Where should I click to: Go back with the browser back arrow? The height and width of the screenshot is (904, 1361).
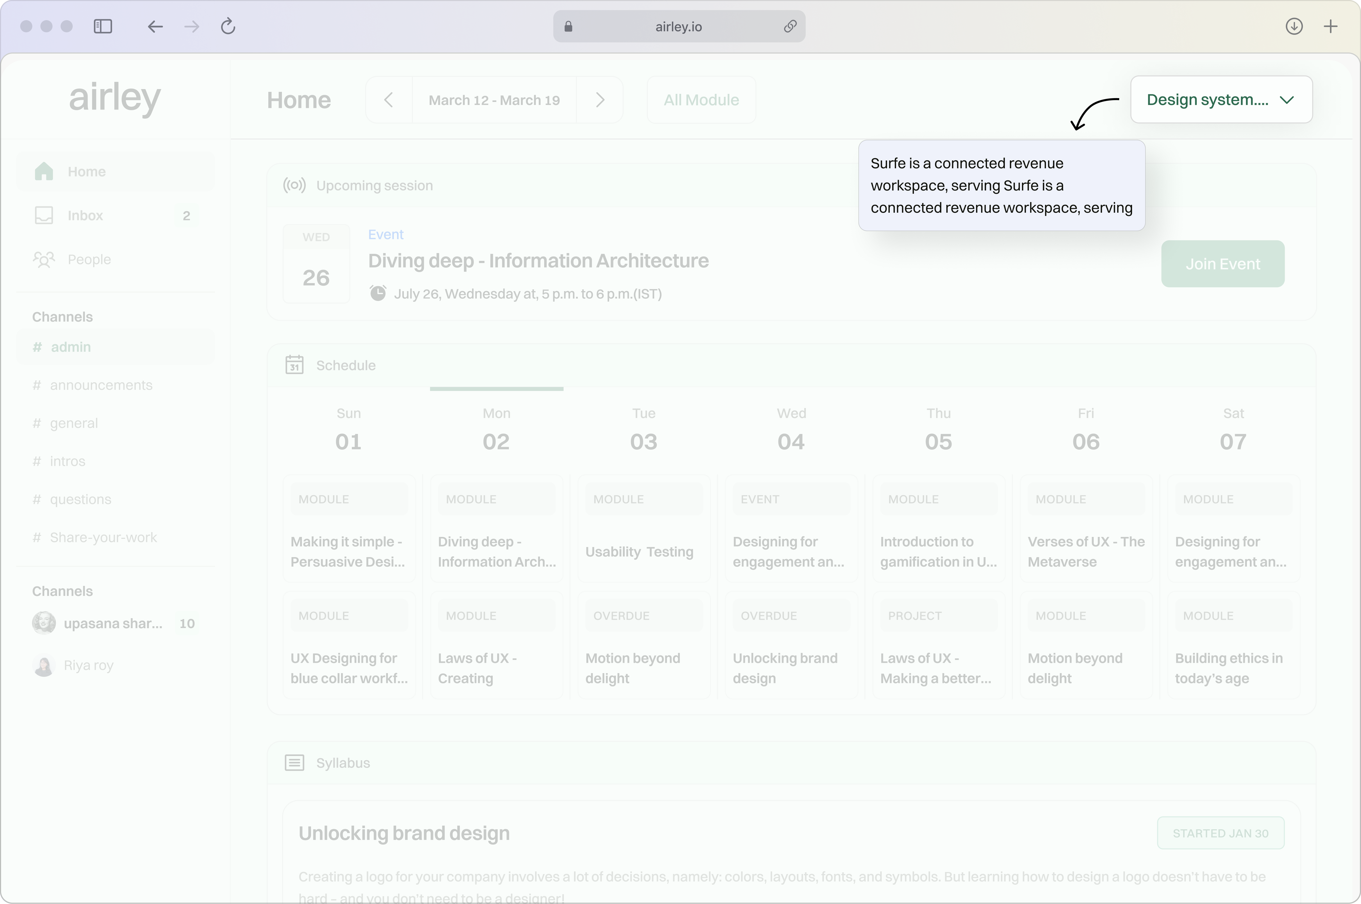pos(155,26)
